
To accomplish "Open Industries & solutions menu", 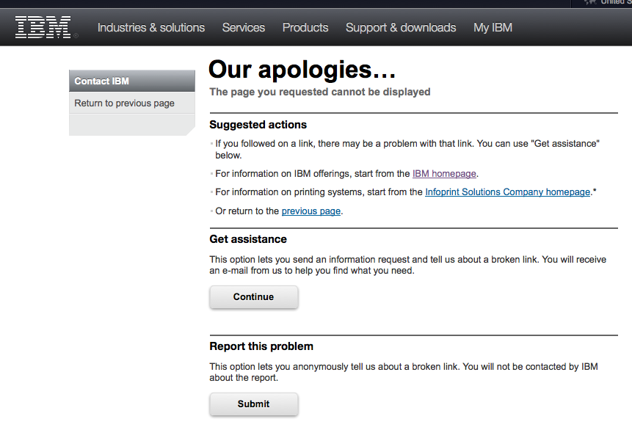I will (151, 27).
